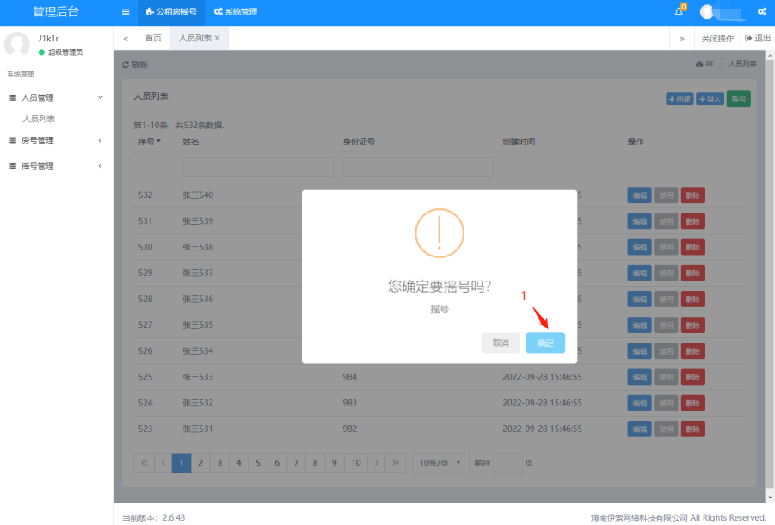Open the 关闭操作 dropdown menu
Image resolution: width=775 pixels, height=525 pixels.
(717, 39)
